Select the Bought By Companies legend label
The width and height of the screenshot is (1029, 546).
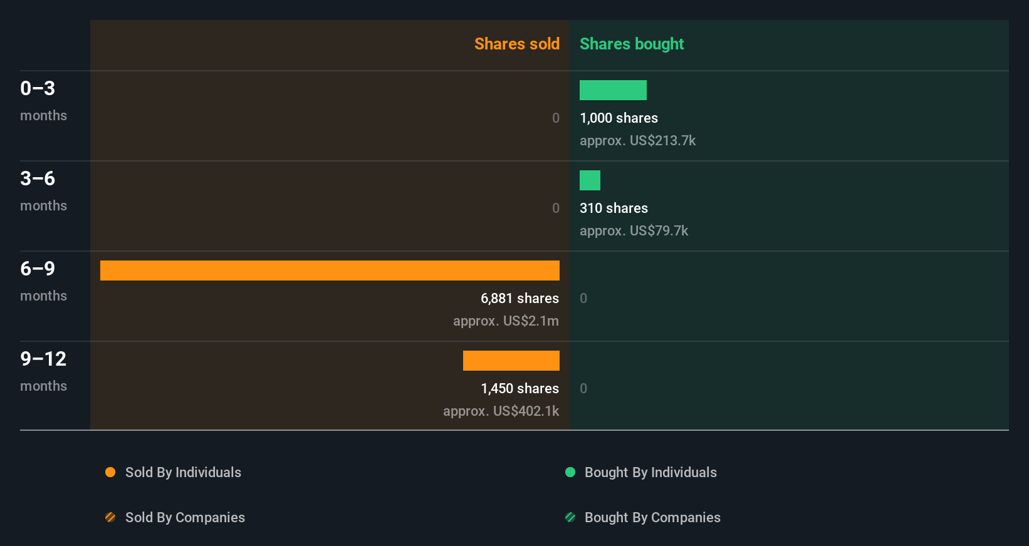pyautogui.click(x=652, y=517)
